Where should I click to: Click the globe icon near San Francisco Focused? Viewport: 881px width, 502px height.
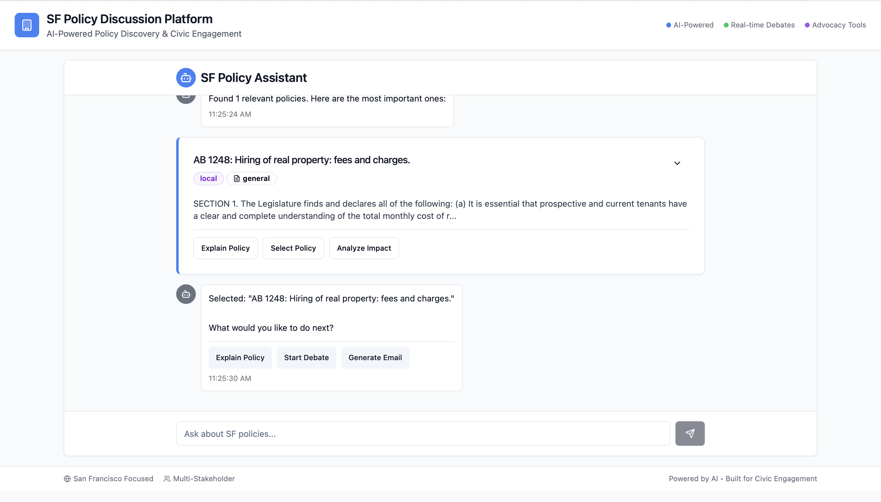pos(67,478)
